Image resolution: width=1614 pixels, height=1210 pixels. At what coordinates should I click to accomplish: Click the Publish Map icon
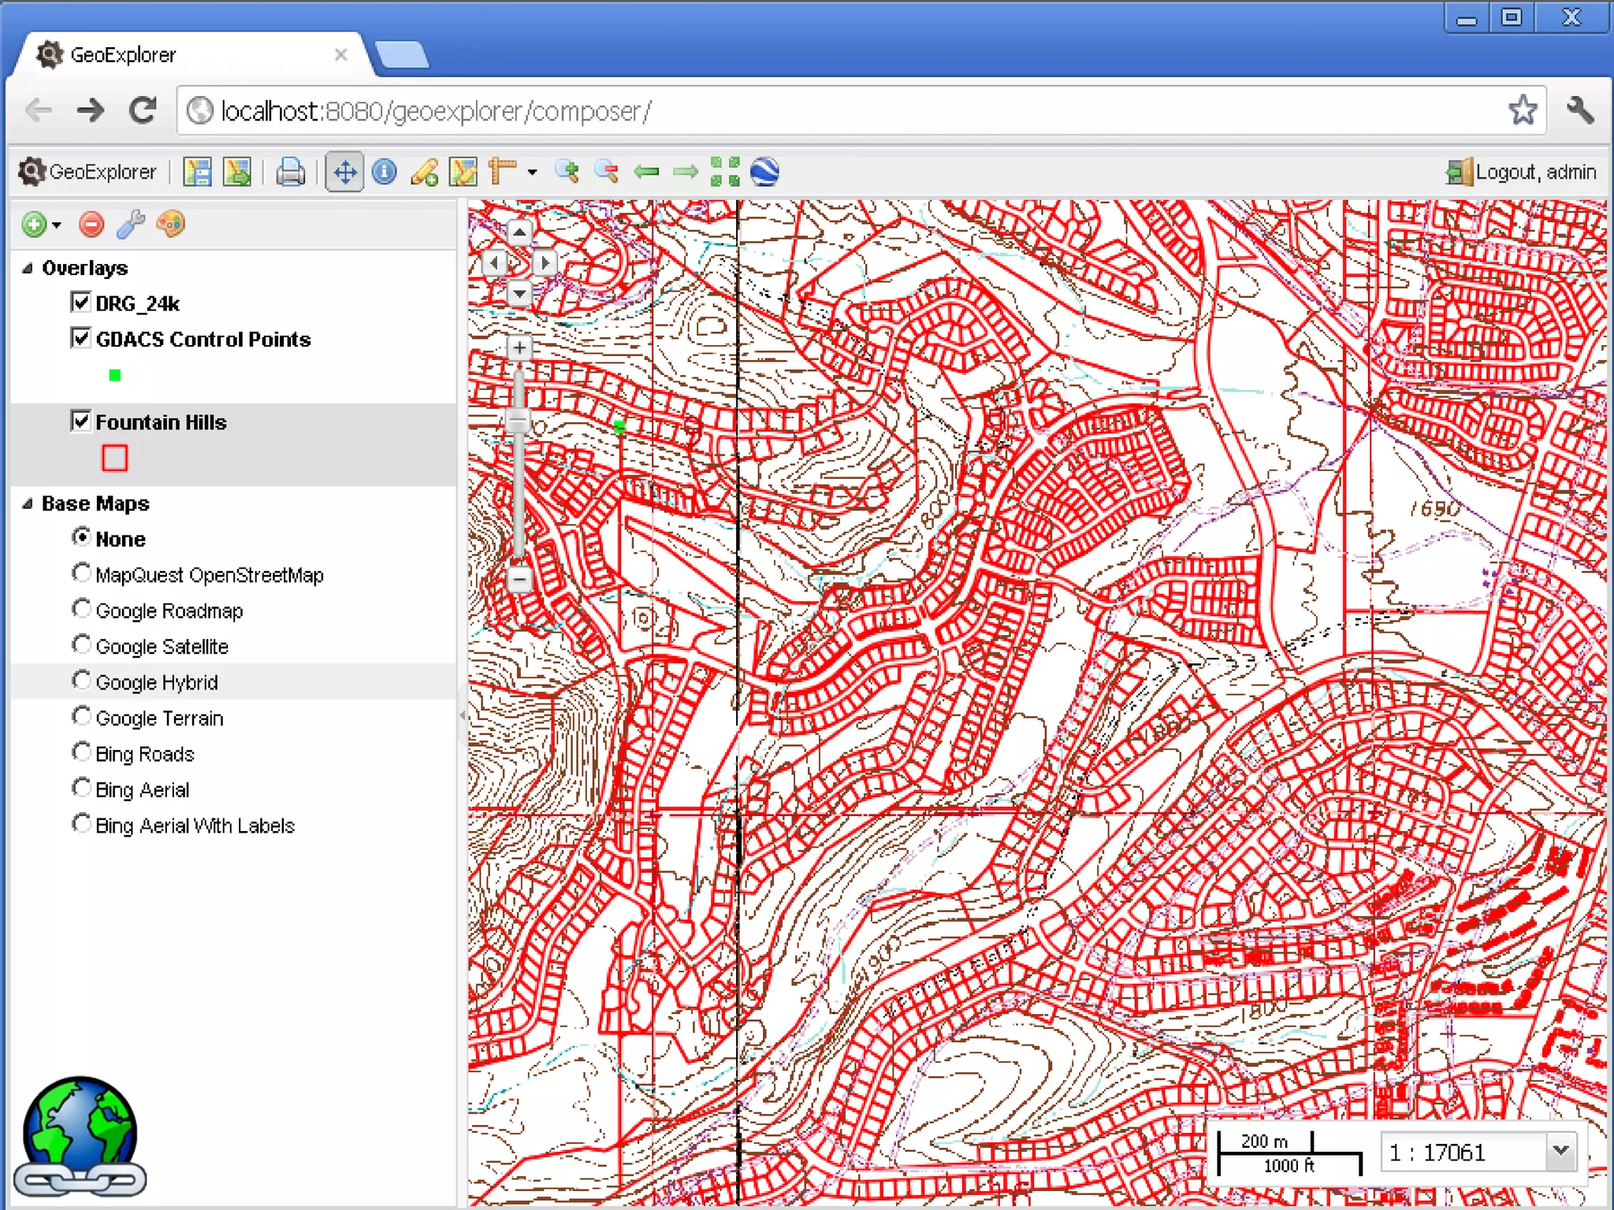tap(236, 172)
